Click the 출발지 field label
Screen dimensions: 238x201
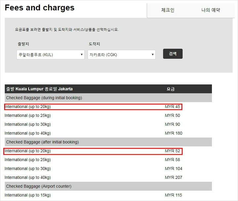click(23, 44)
